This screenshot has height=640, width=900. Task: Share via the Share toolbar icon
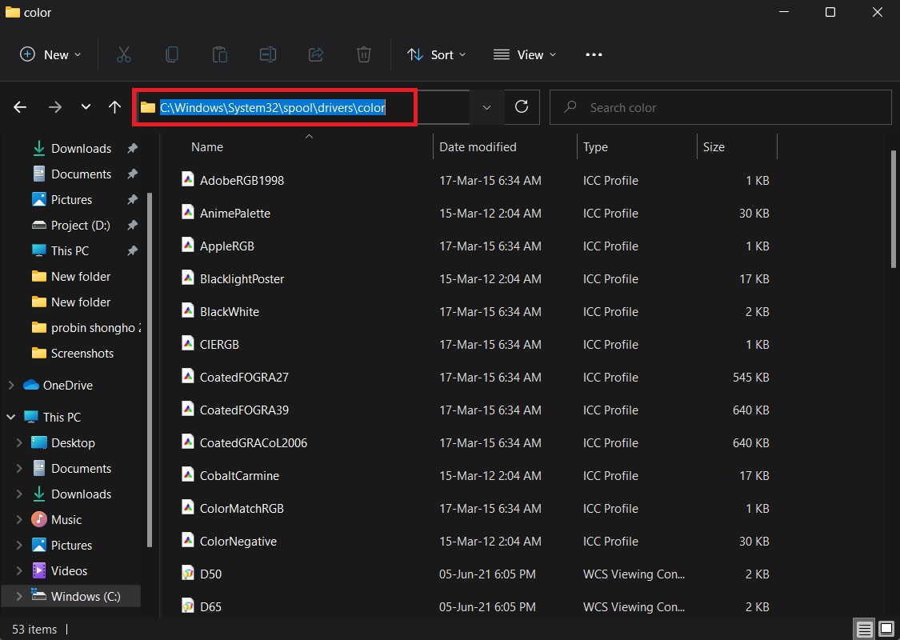point(315,54)
